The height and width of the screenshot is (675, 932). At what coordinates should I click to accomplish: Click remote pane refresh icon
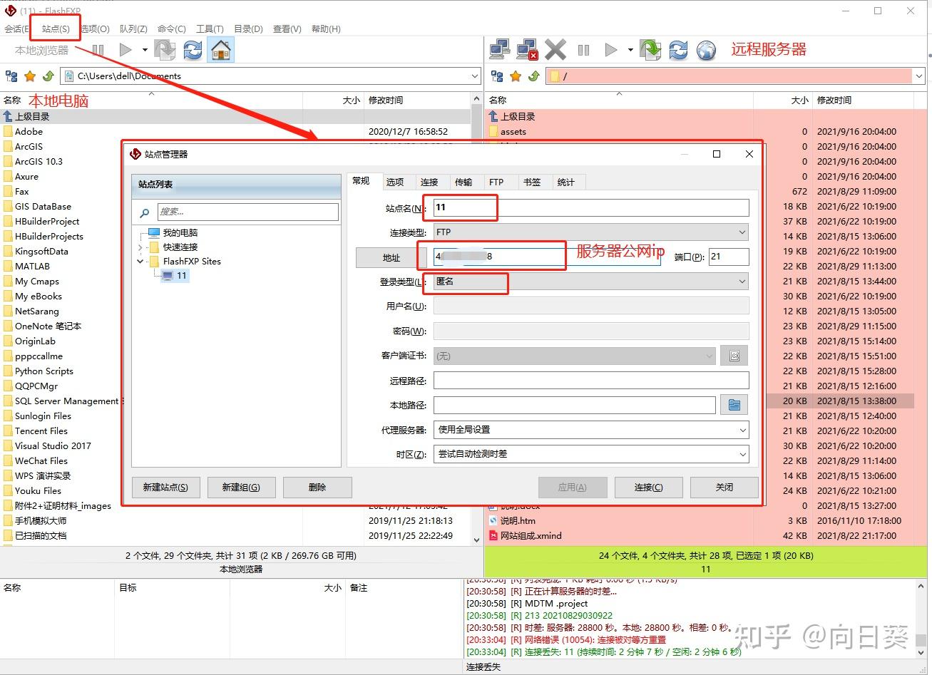click(678, 49)
